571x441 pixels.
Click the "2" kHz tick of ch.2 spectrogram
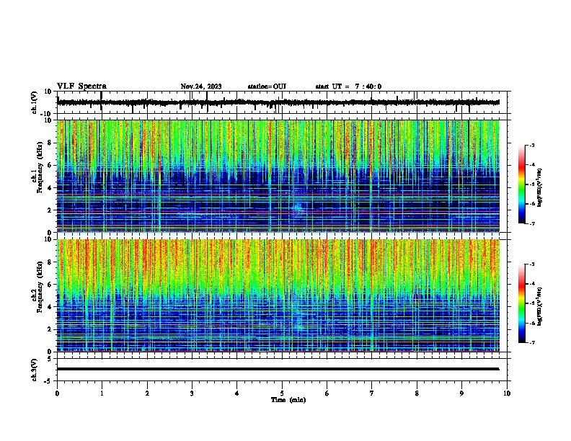50,329
